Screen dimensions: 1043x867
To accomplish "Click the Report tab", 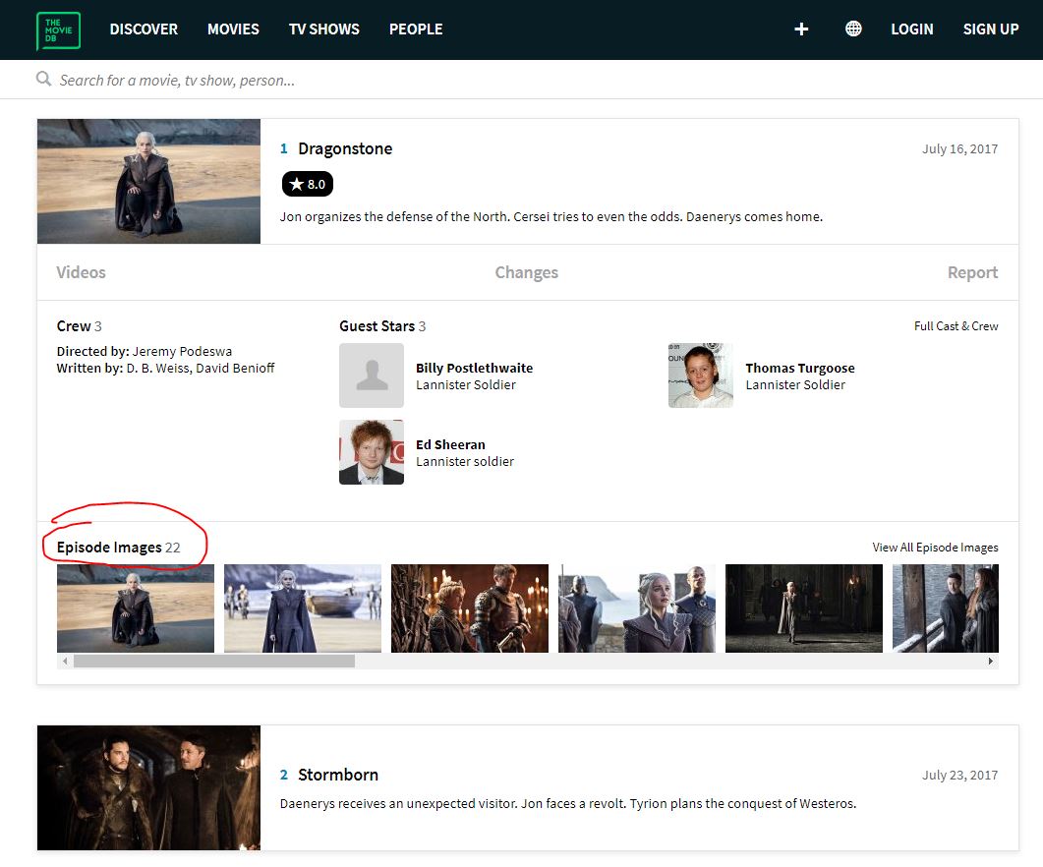I will pyautogui.click(x=972, y=272).
